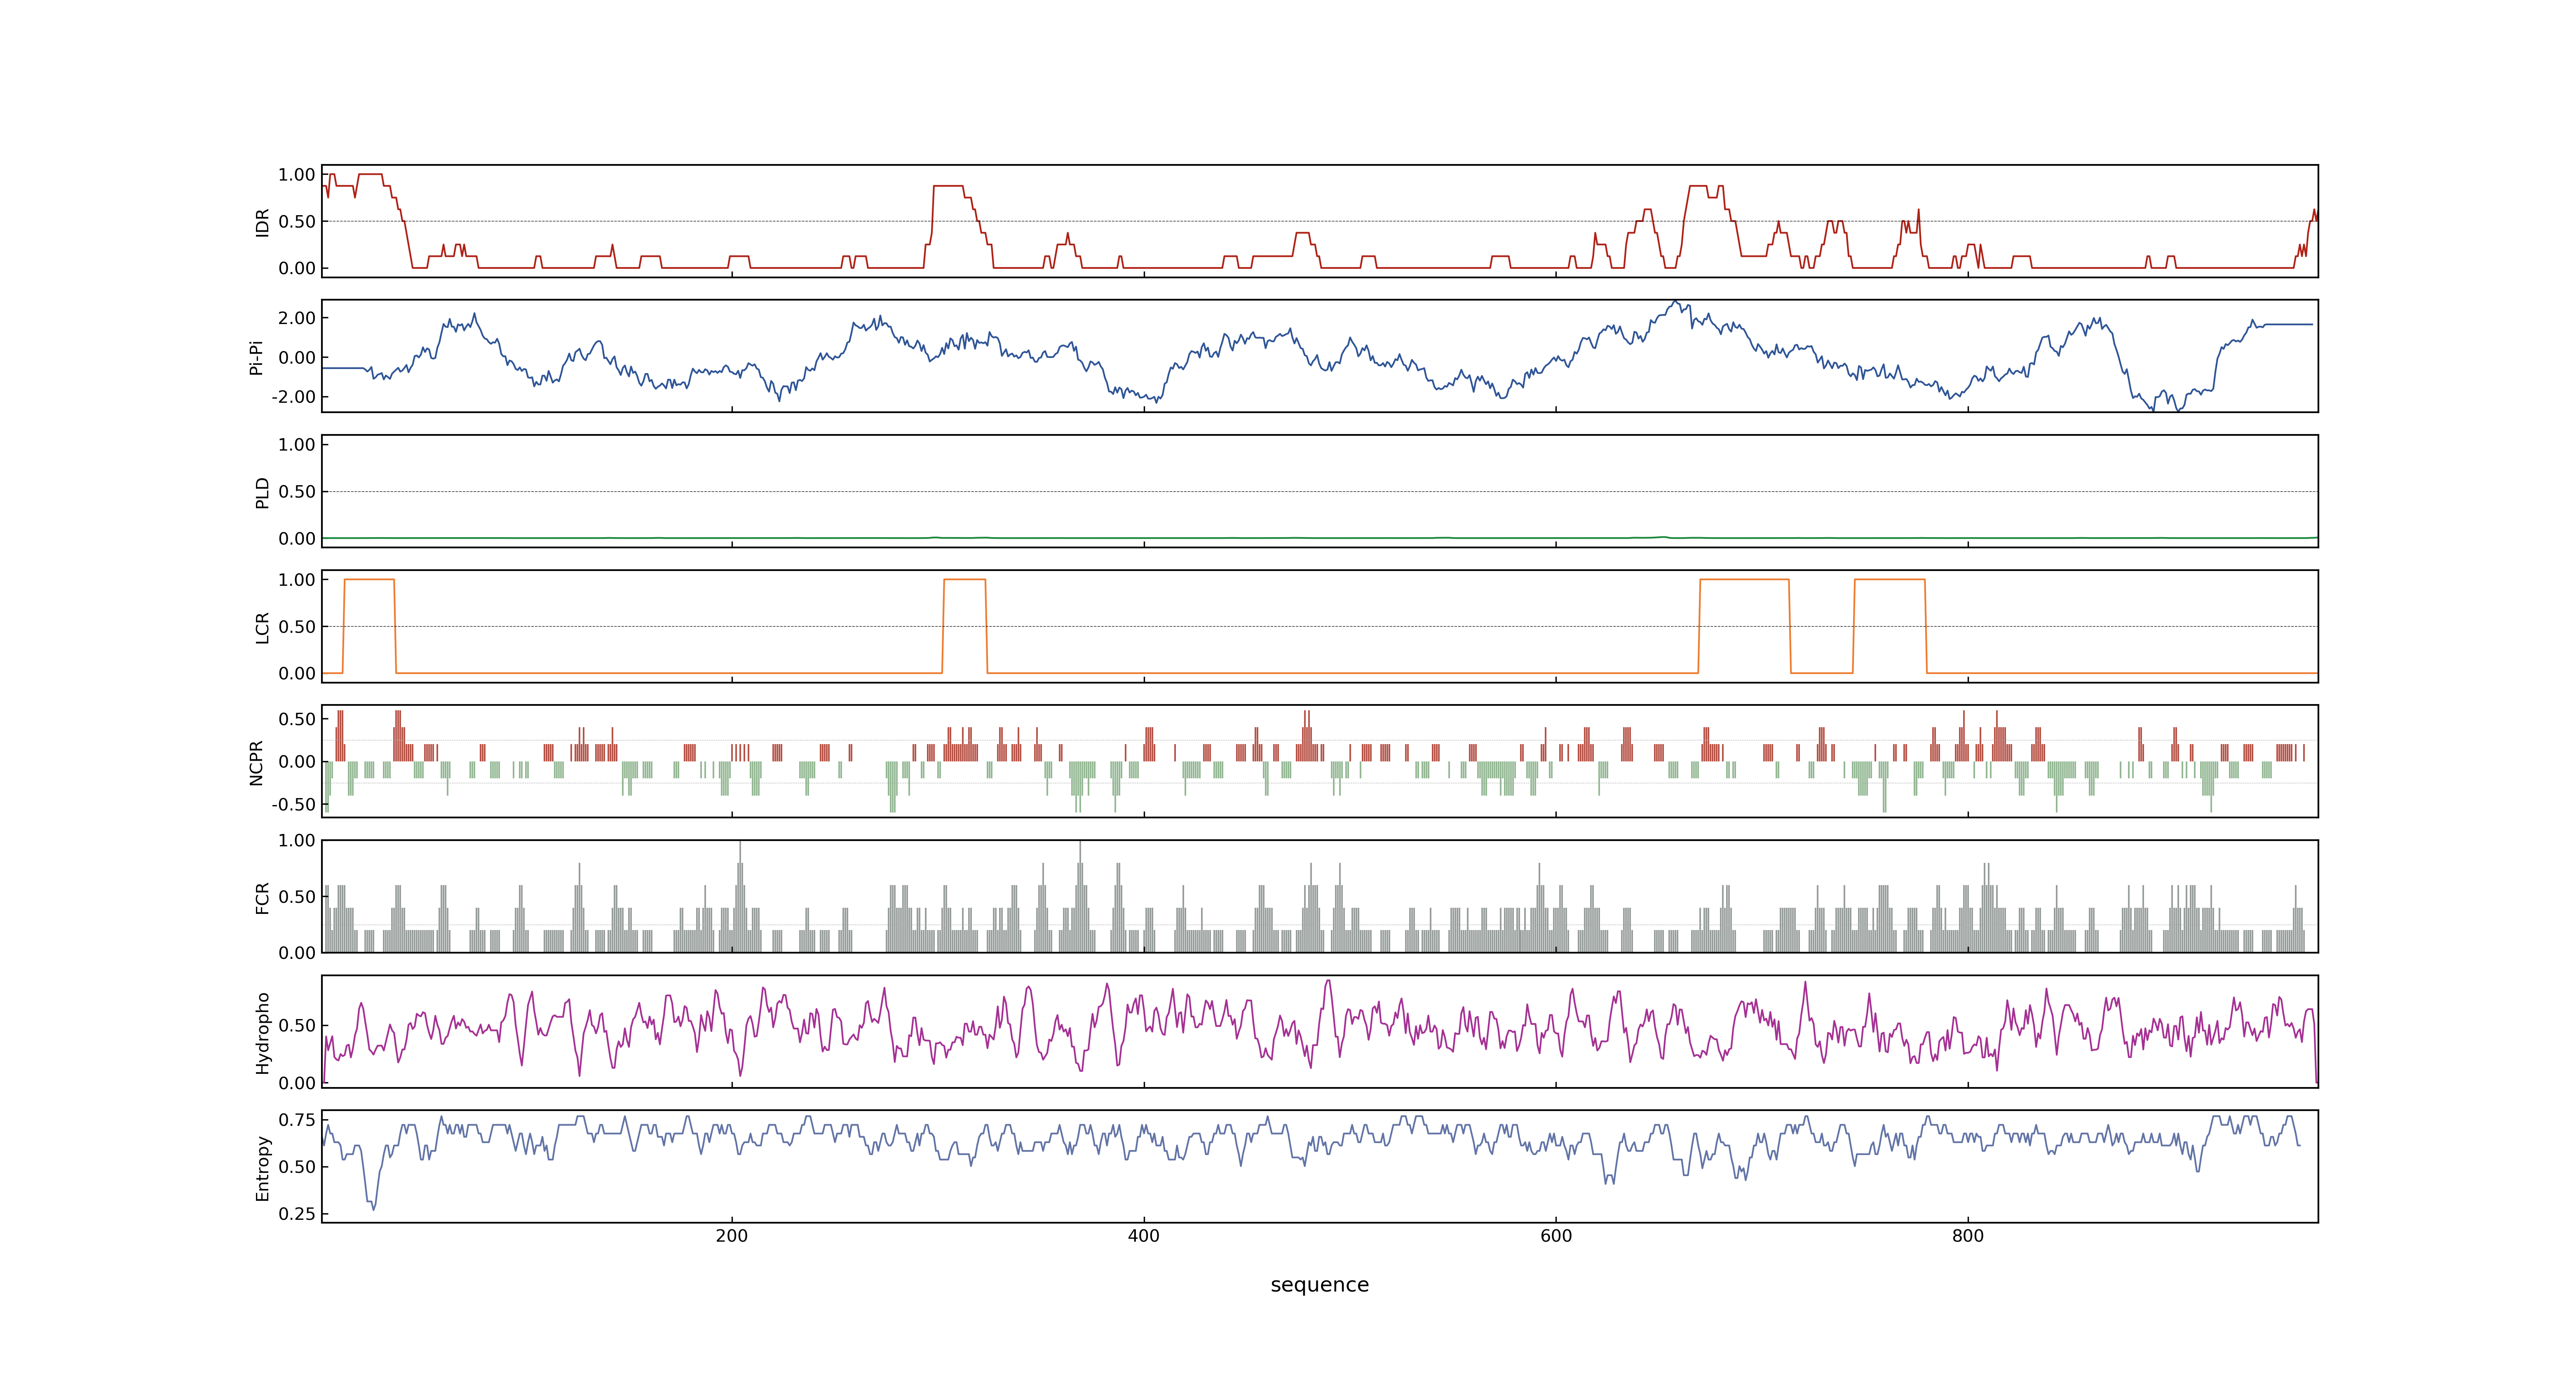Click the 600 tick label on x-axis
The width and height of the screenshot is (2576, 1374).
[1556, 1236]
